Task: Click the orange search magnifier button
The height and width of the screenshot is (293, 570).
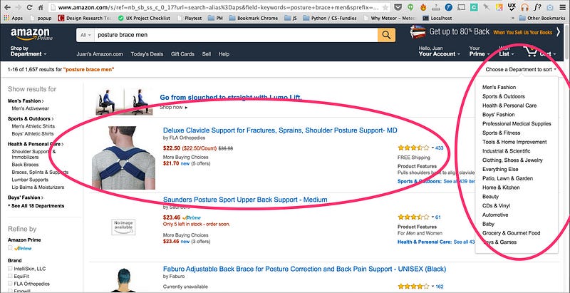Action: [x=386, y=35]
